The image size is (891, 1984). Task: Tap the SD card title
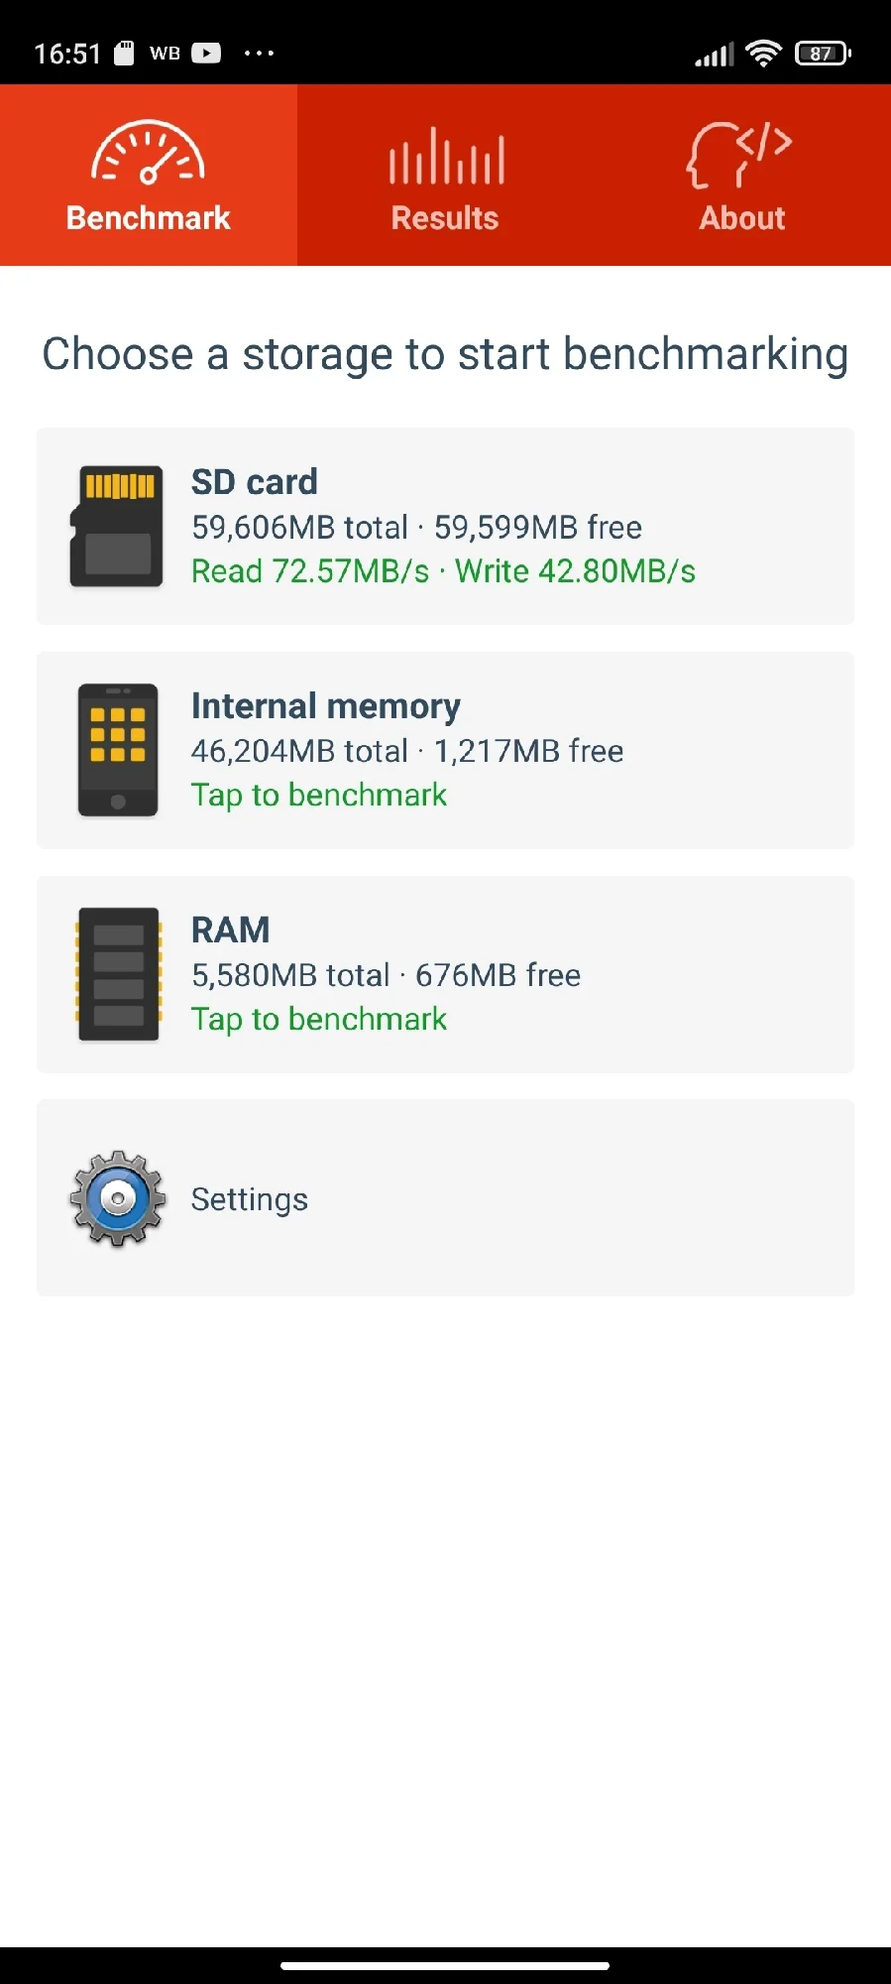[x=255, y=482]
